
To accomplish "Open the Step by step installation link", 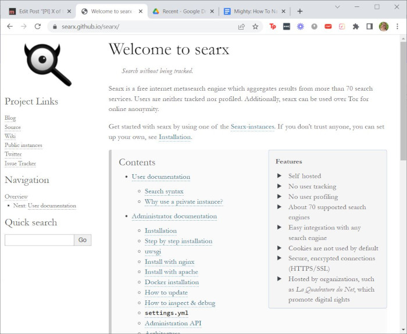I will point(178,241).
